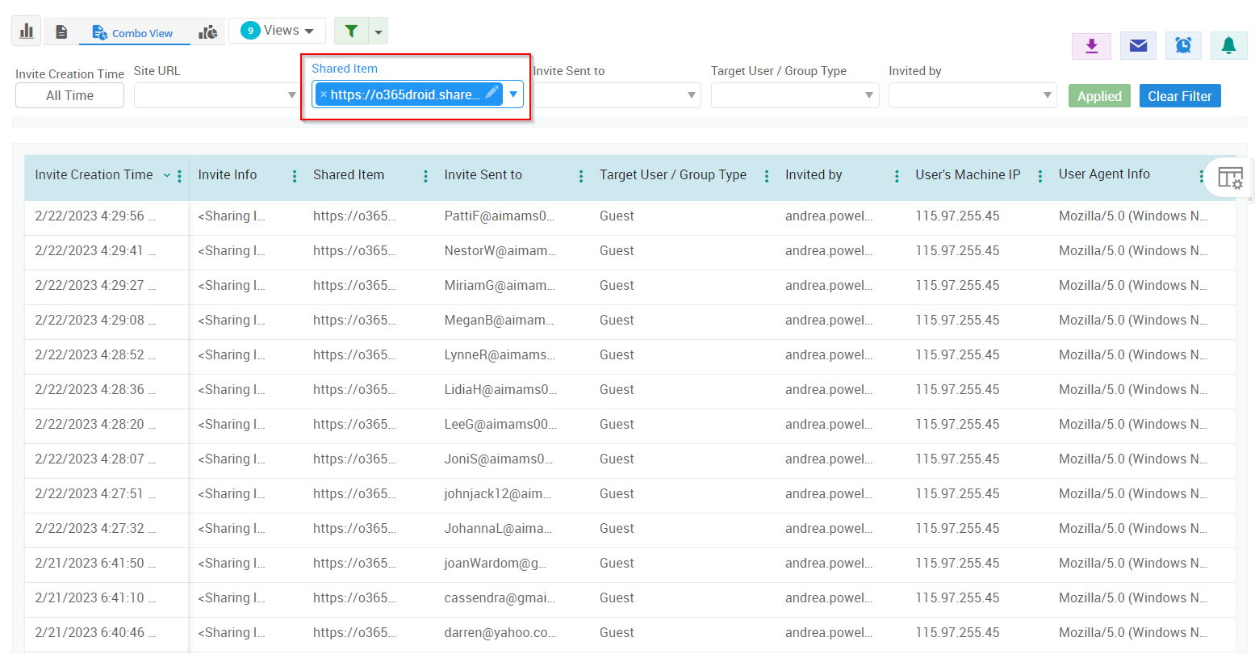Switch to the document report view icon
This screenshot has width=1255, height=654.
click(61, 32)
